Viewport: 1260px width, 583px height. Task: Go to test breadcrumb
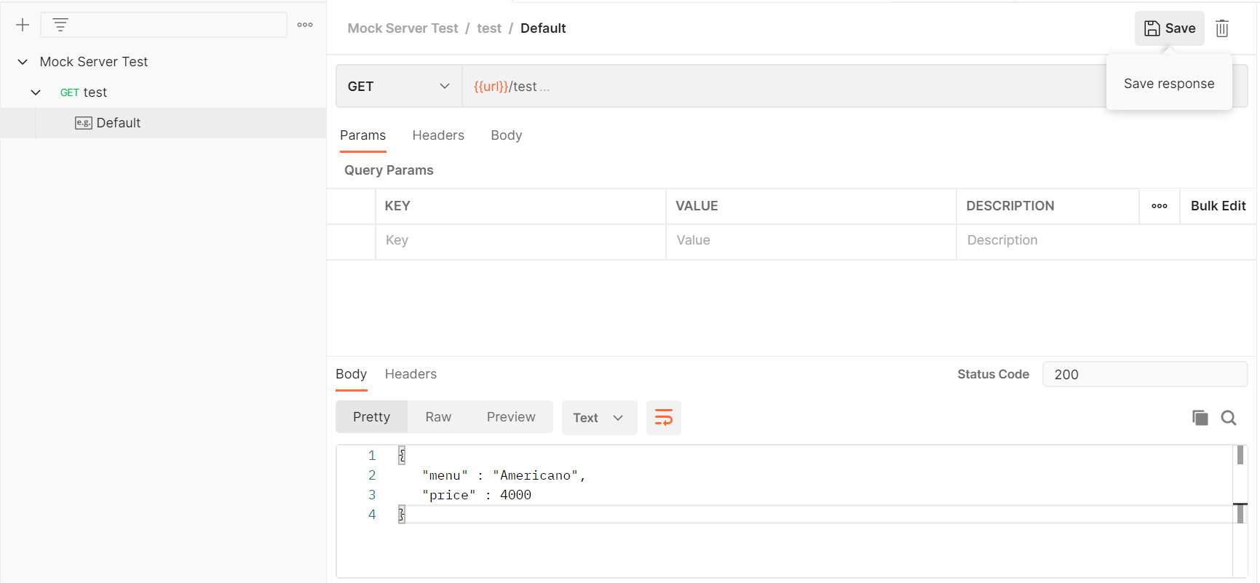pos(489,28)
